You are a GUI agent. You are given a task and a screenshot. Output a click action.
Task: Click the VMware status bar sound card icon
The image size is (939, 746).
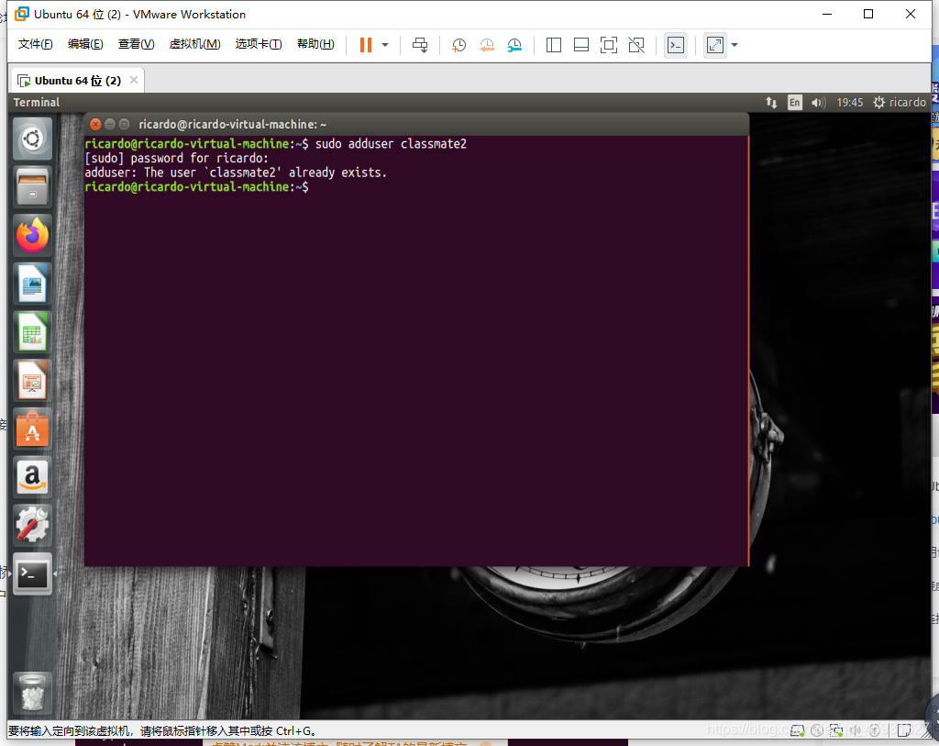856,729
